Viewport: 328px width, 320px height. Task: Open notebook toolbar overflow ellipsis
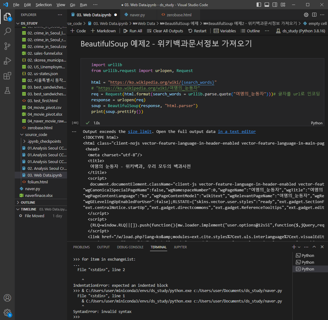click(267, 31)
